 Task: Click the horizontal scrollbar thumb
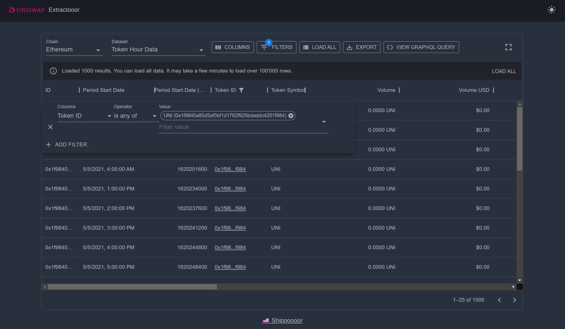[x=132, y=287]
